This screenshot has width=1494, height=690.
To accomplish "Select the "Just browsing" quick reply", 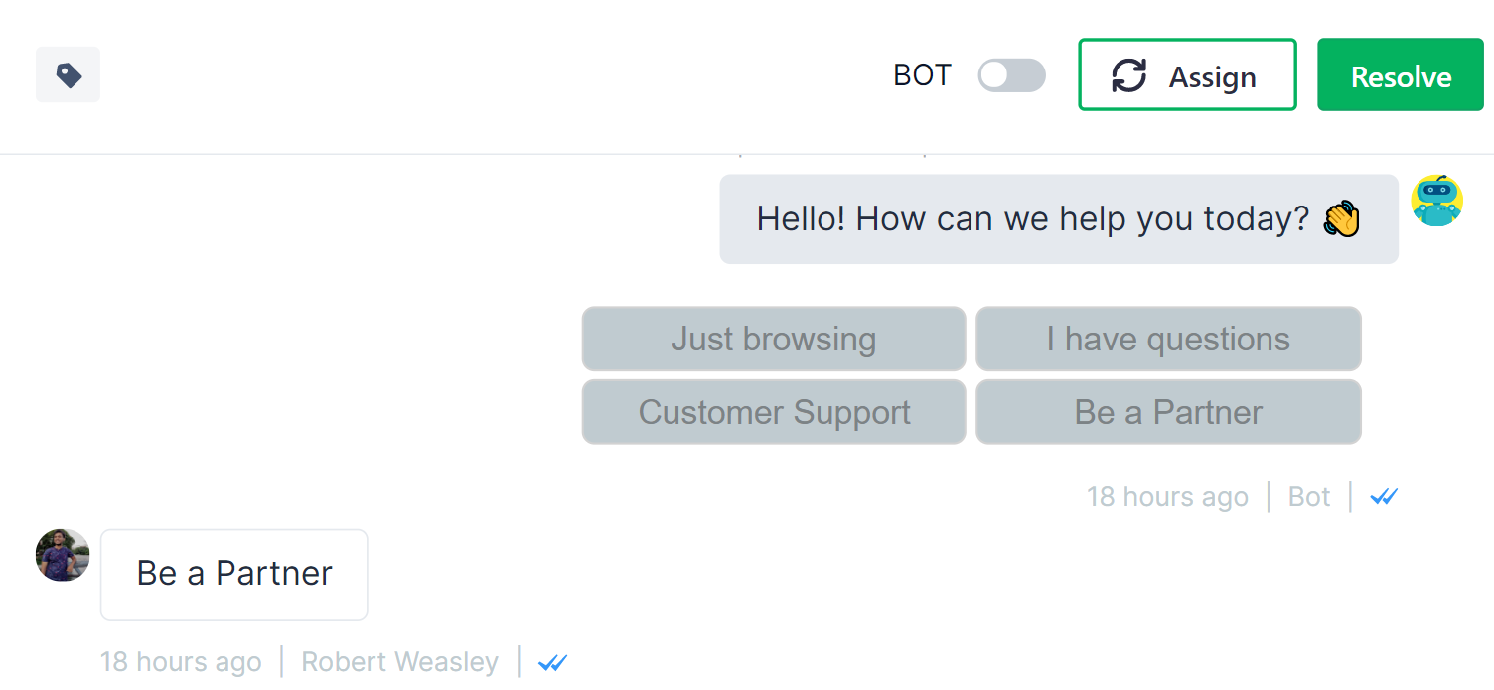I will tap(774, 339).
